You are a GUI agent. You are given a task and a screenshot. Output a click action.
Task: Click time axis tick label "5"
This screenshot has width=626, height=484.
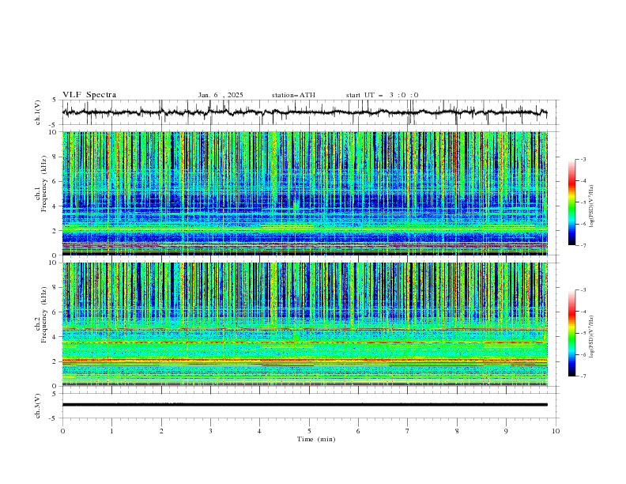click(309, 431)
